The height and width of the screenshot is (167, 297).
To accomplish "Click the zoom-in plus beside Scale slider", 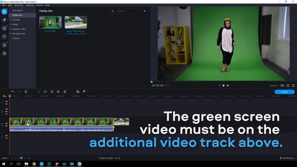I will tap(29, 158).
